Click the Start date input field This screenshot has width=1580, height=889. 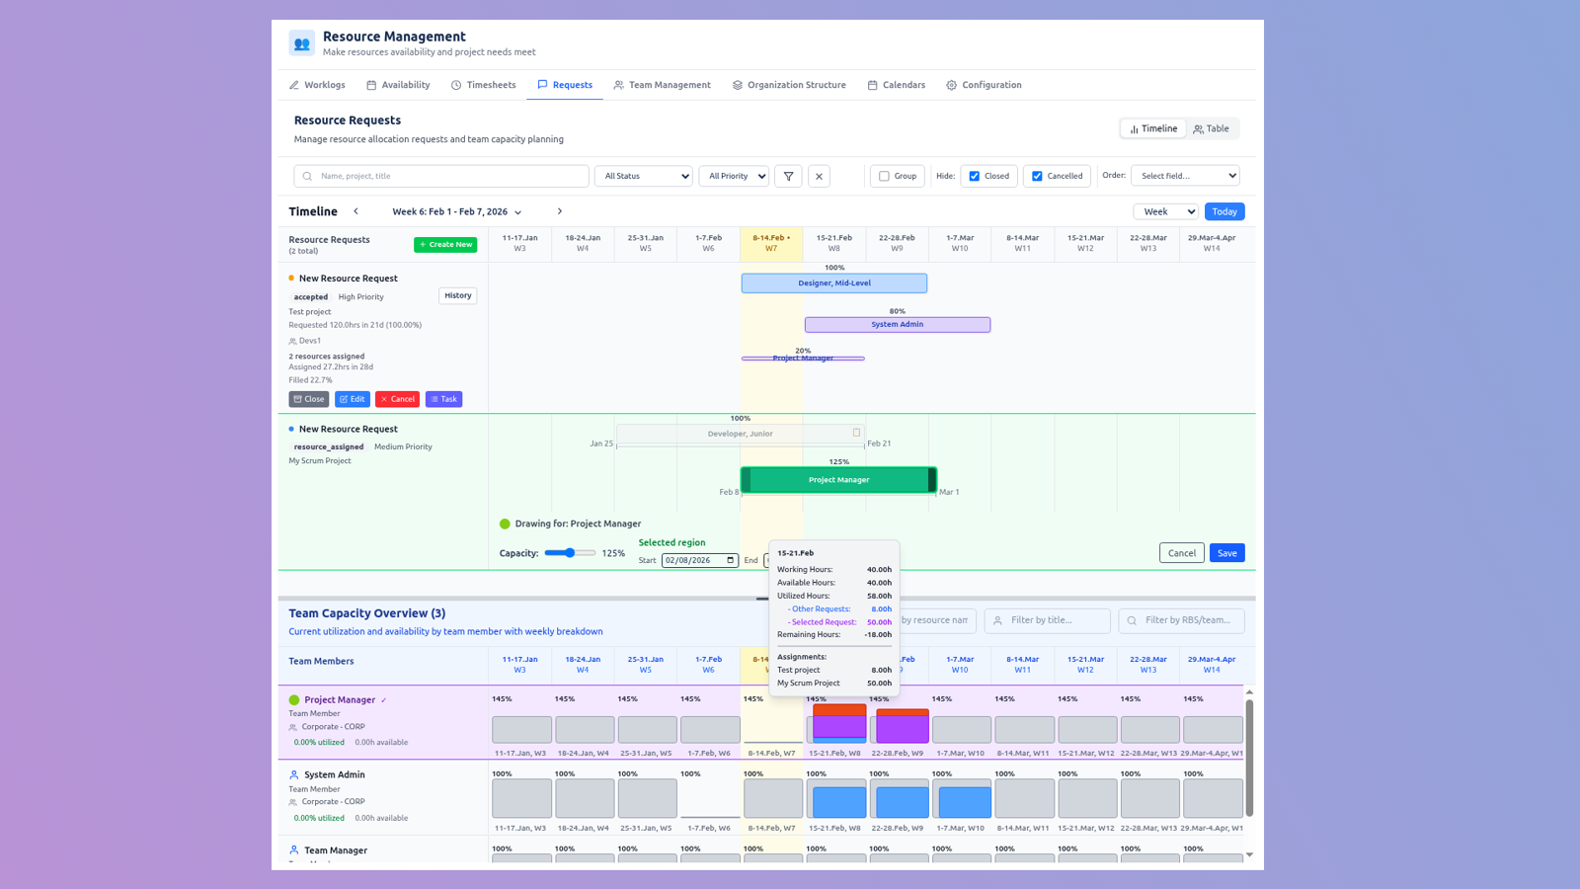pyautogui.click(x=699, y=560)
